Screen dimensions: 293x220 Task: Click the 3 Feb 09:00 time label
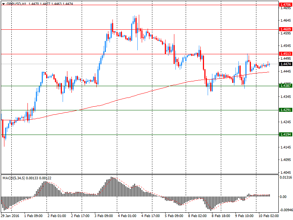pyautogui.click(x=104, y=216)
